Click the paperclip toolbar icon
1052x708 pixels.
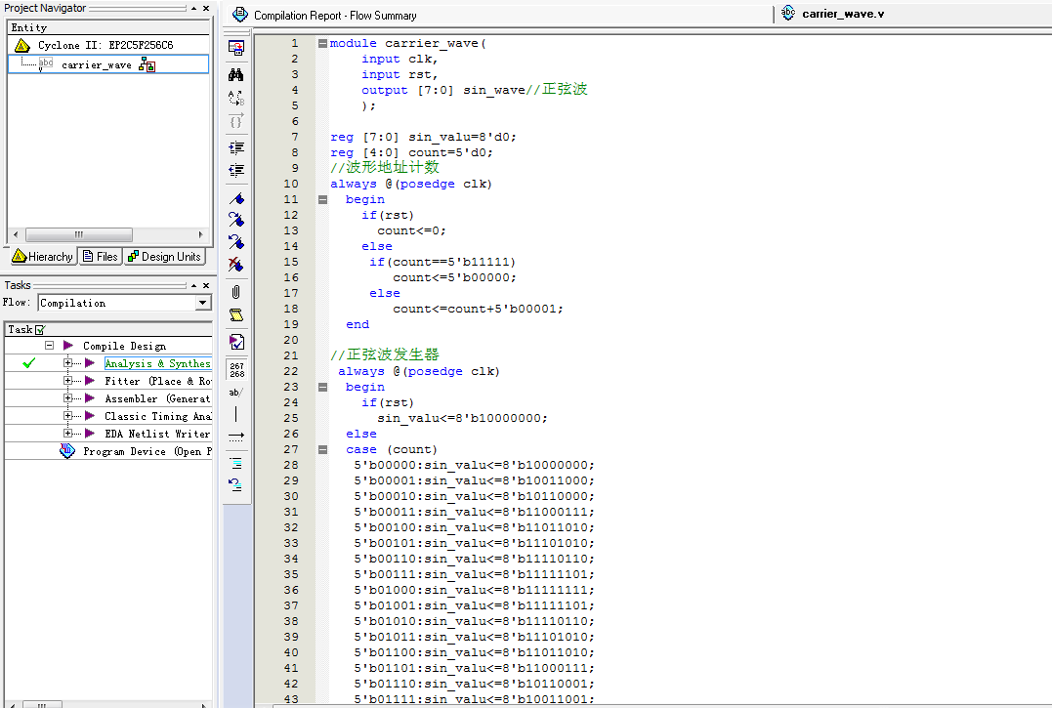(235, 291)
